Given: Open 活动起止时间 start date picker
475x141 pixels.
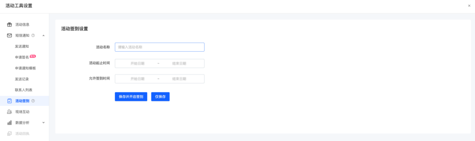Looking at the screenshot, I should point(137,63).
